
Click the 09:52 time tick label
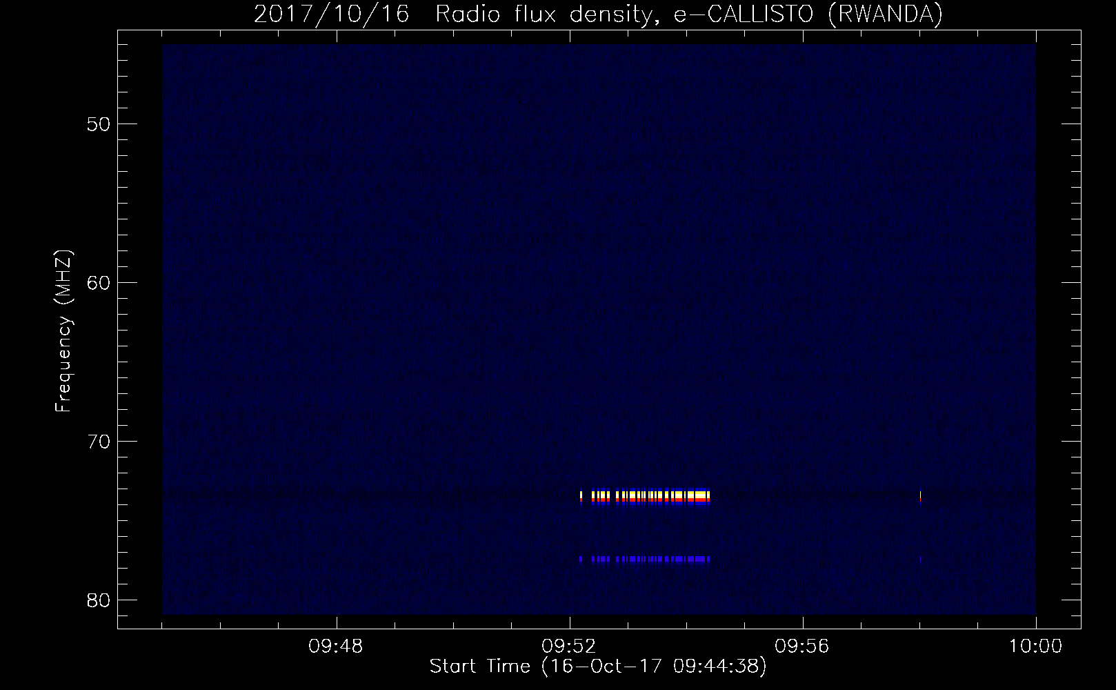(570, 647)
